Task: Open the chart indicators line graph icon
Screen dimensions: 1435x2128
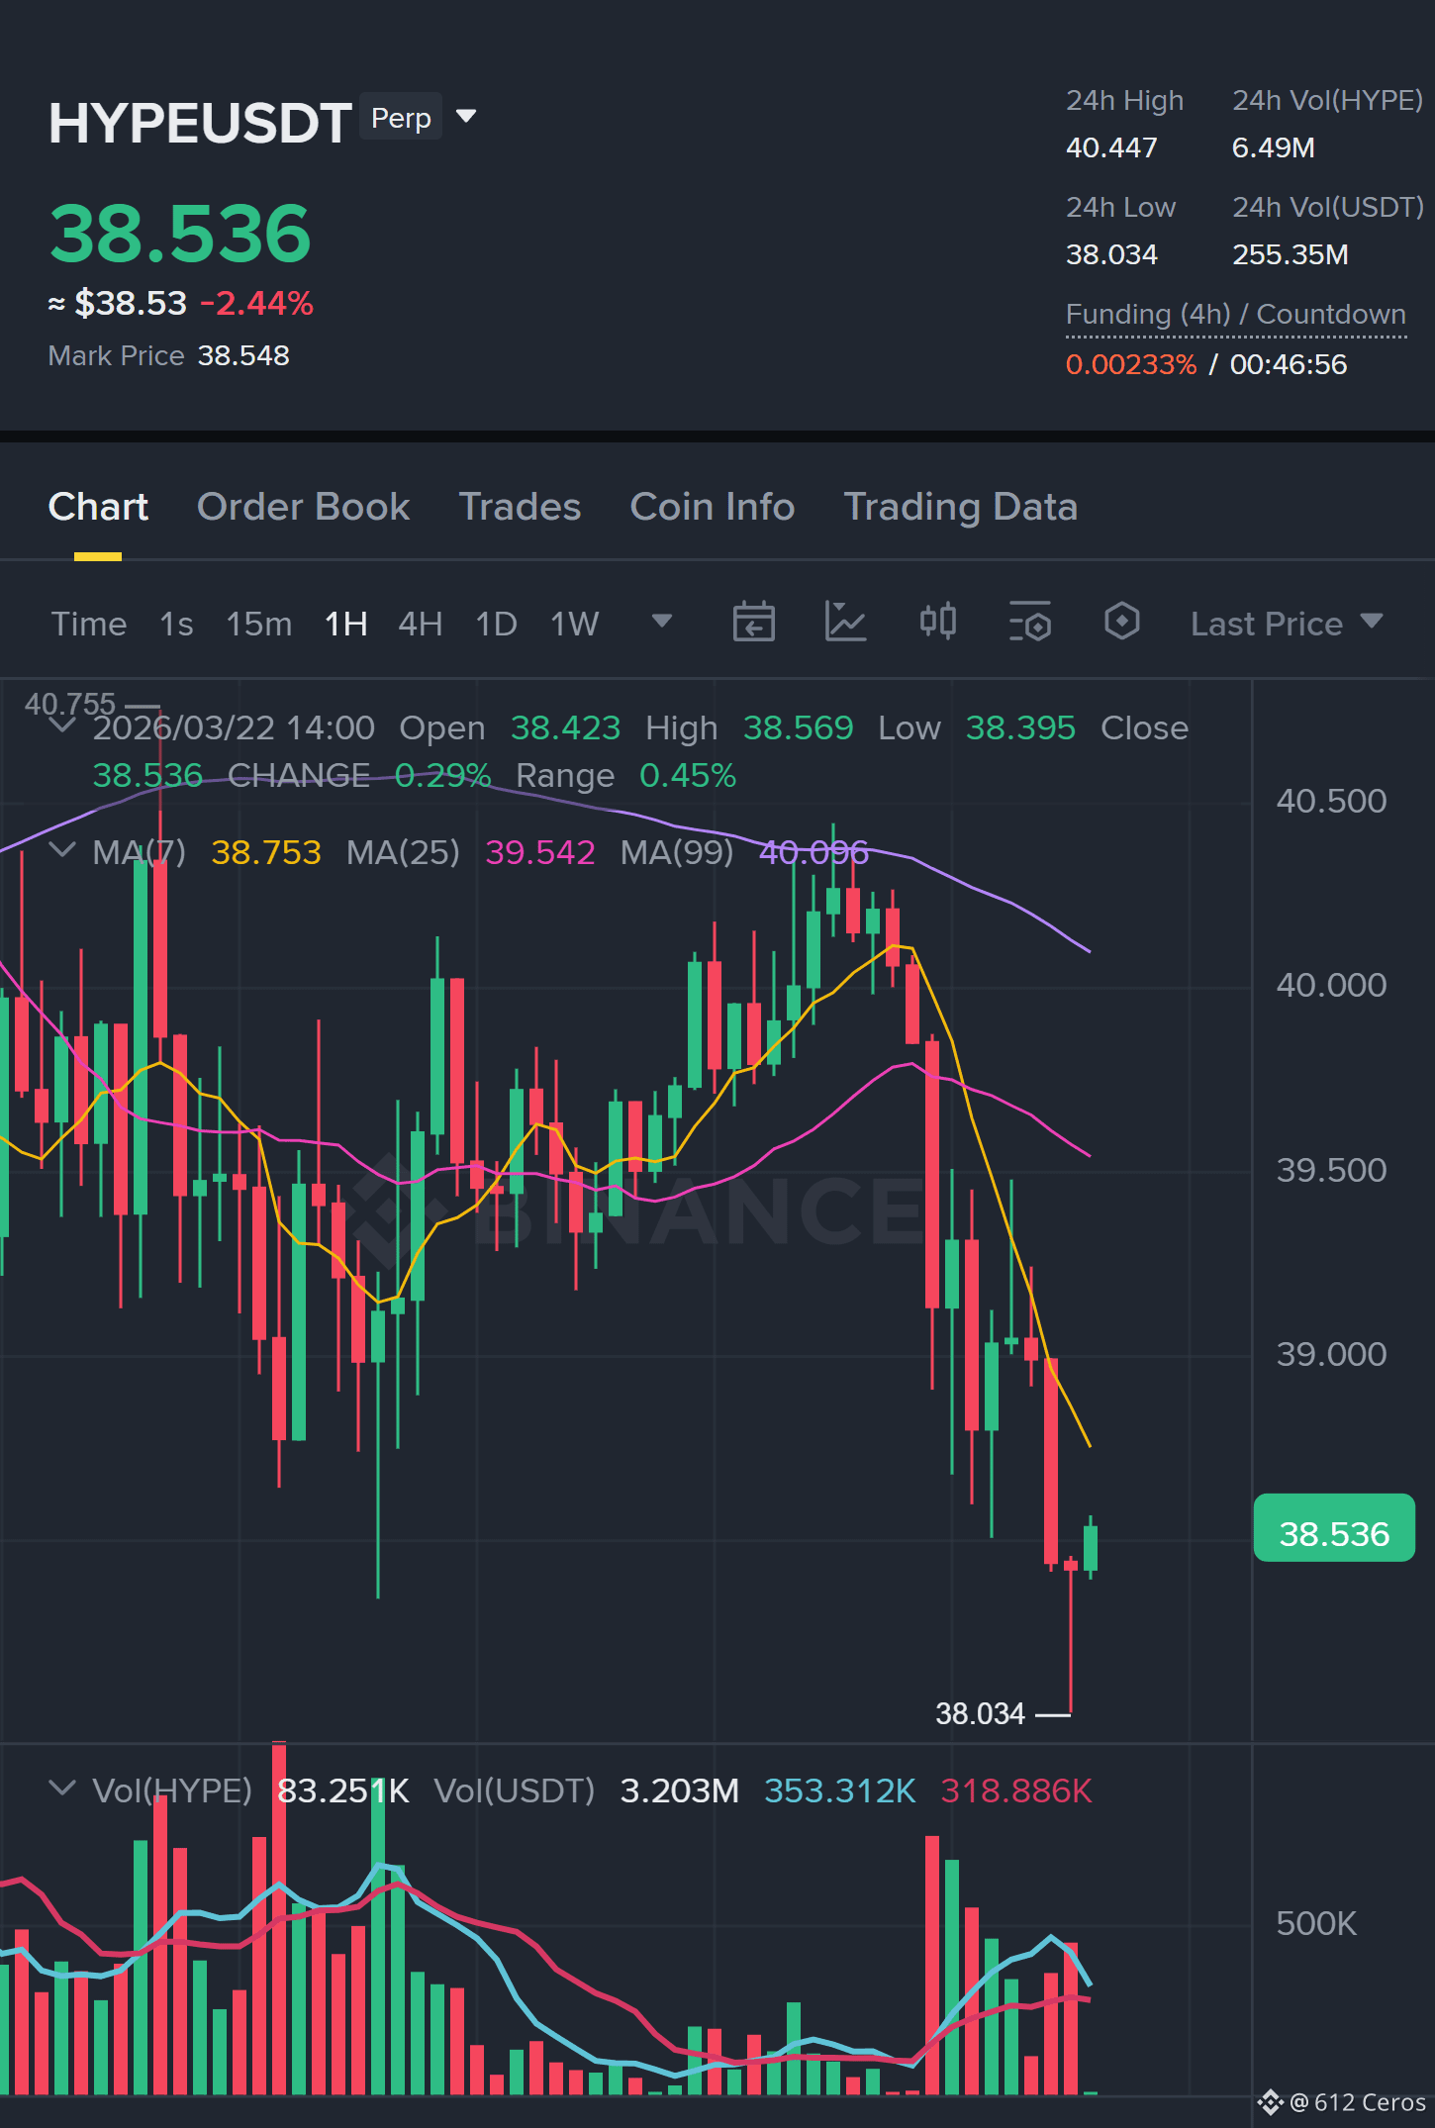Action: coord(845,623)
